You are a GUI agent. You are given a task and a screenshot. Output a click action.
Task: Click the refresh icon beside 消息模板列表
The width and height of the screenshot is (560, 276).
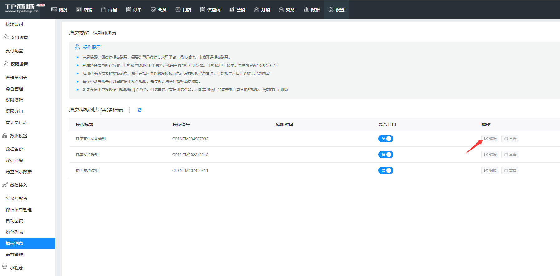140,110
